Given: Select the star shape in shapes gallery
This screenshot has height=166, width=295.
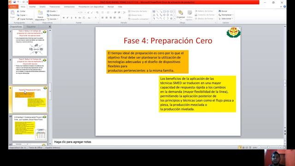Looking at the screenshot, I should 171,18.
